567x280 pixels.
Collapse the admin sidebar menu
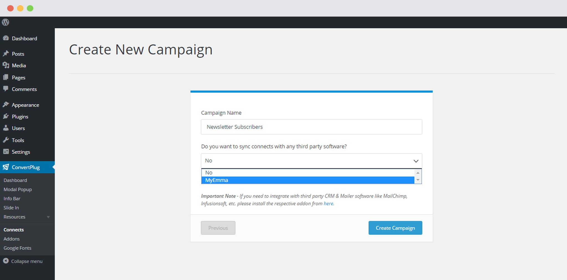[x=23, y=261]
